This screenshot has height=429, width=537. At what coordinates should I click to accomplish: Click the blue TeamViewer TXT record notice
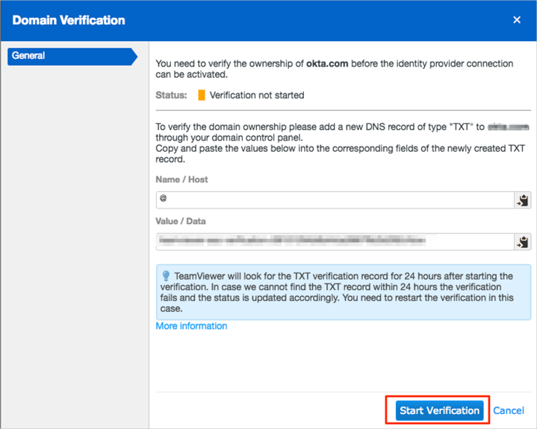tap(344, 292)
